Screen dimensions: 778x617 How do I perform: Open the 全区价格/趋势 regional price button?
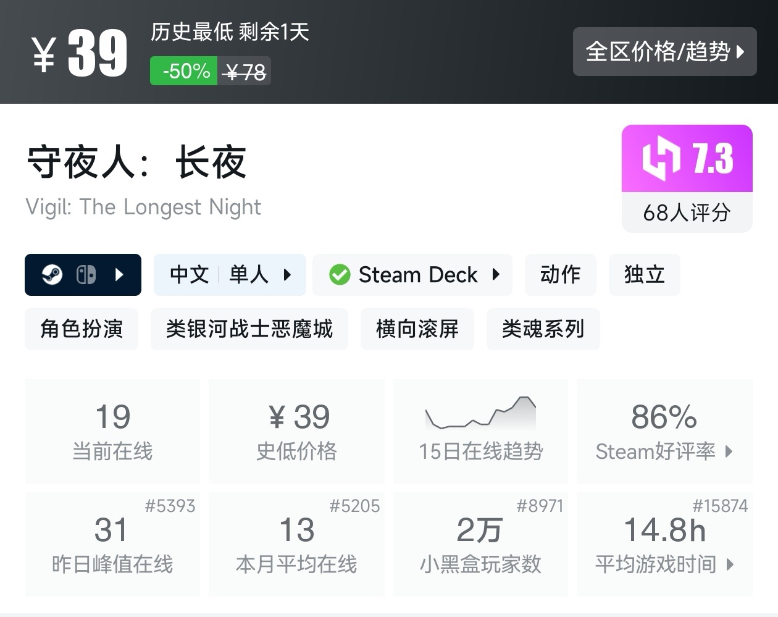coord(664,52)
